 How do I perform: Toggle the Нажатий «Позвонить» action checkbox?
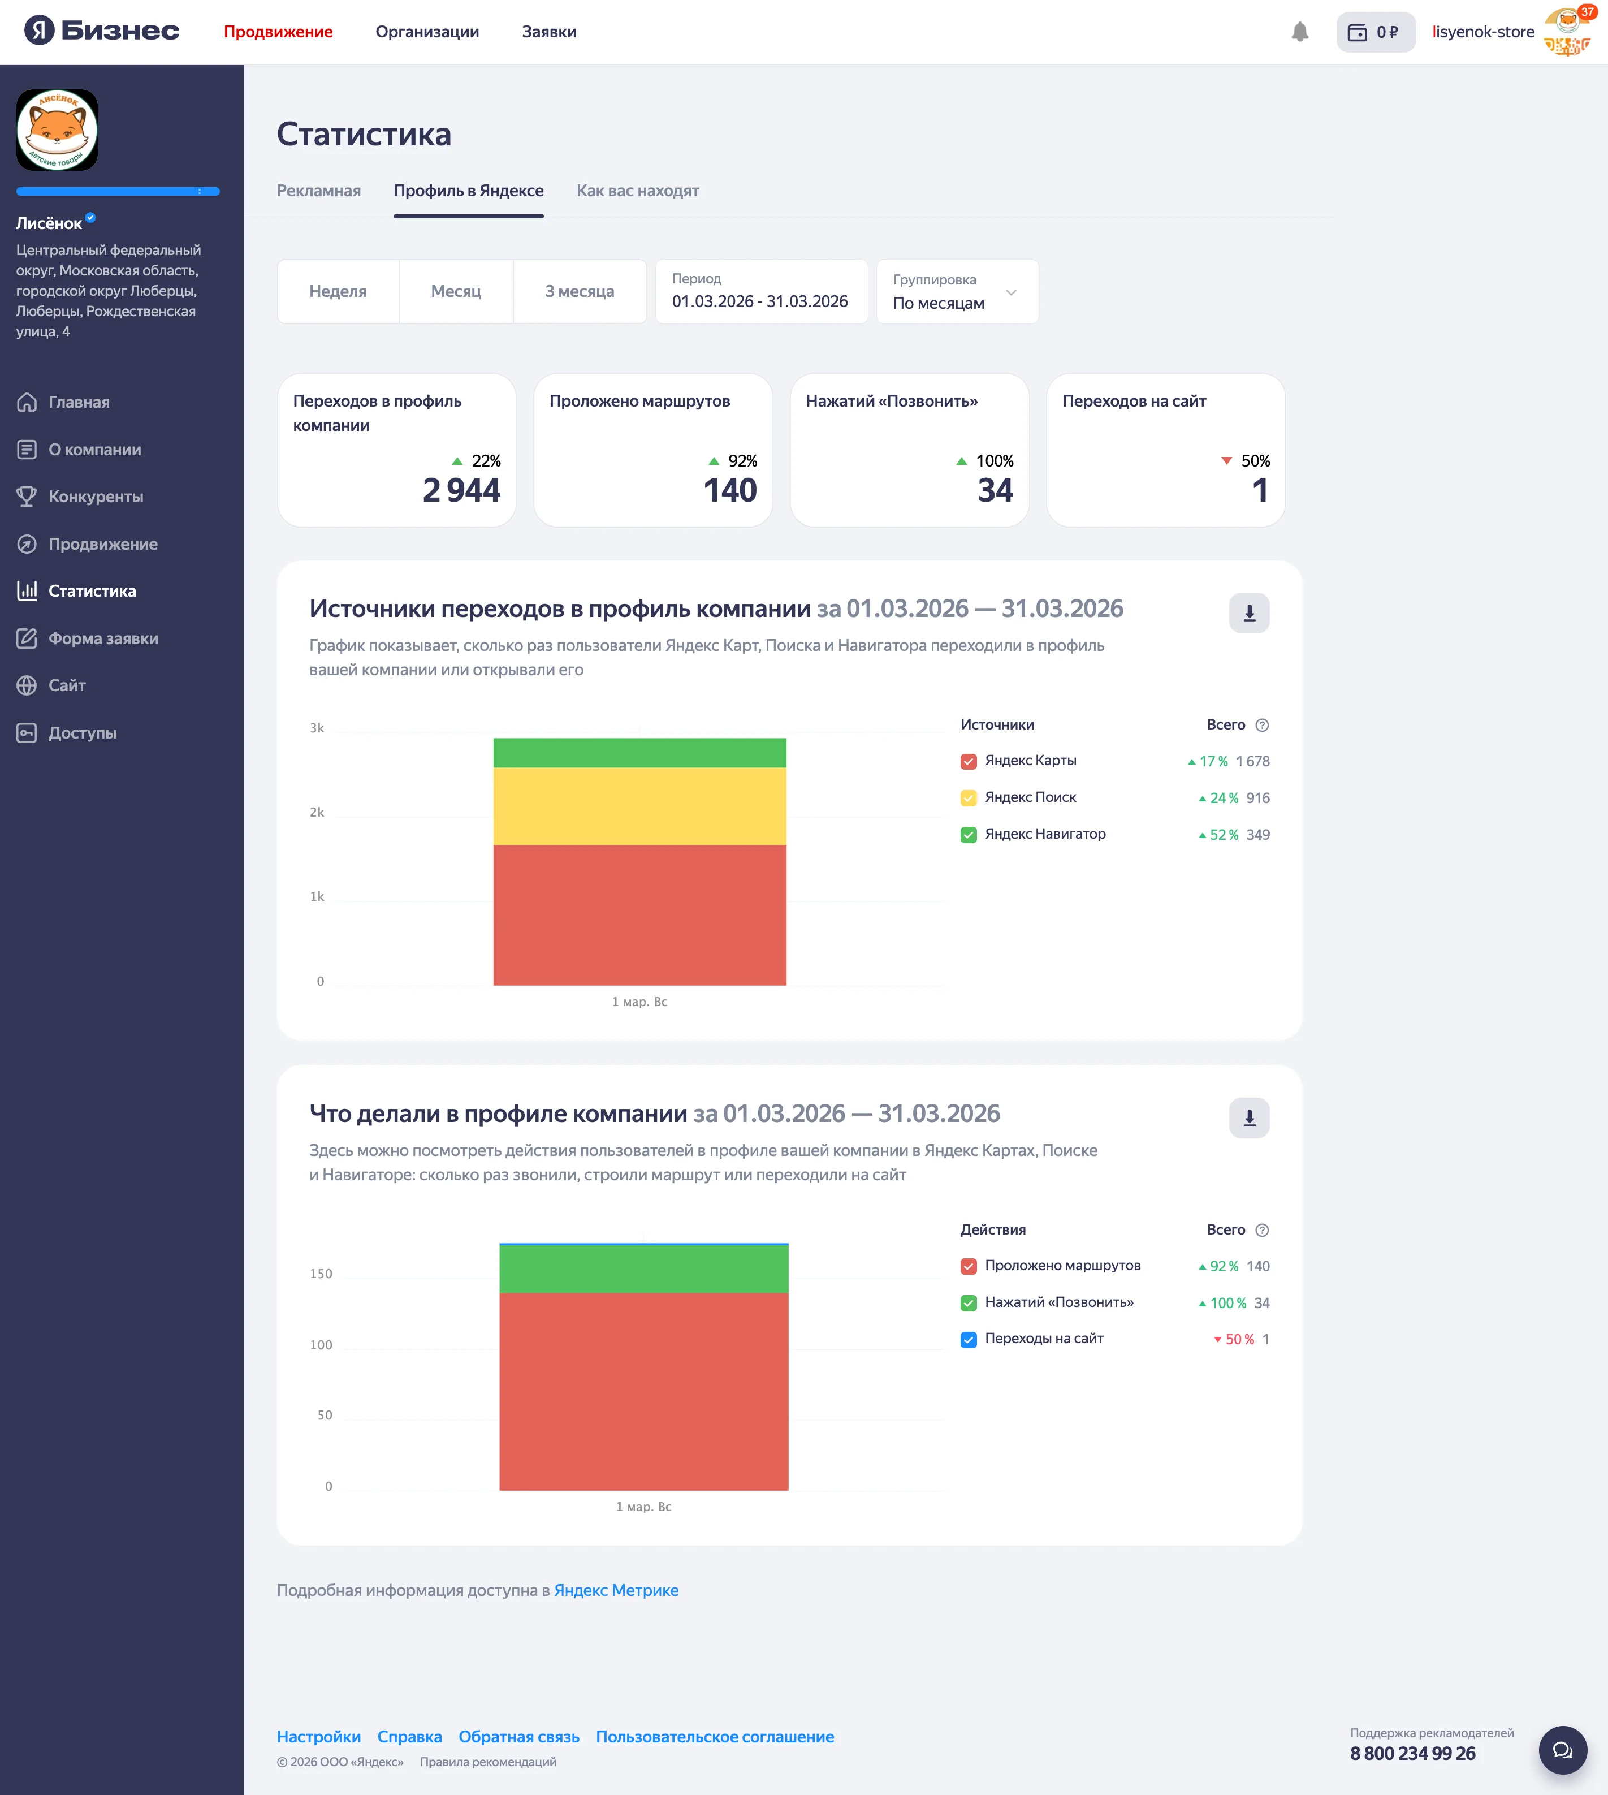(x=969, y=1303)
